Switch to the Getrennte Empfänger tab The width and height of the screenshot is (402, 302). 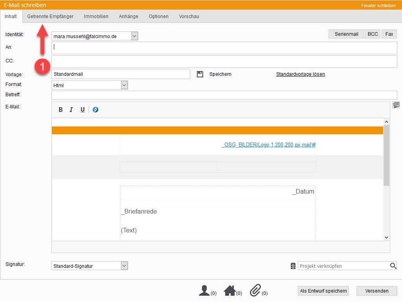coord(50,16)
